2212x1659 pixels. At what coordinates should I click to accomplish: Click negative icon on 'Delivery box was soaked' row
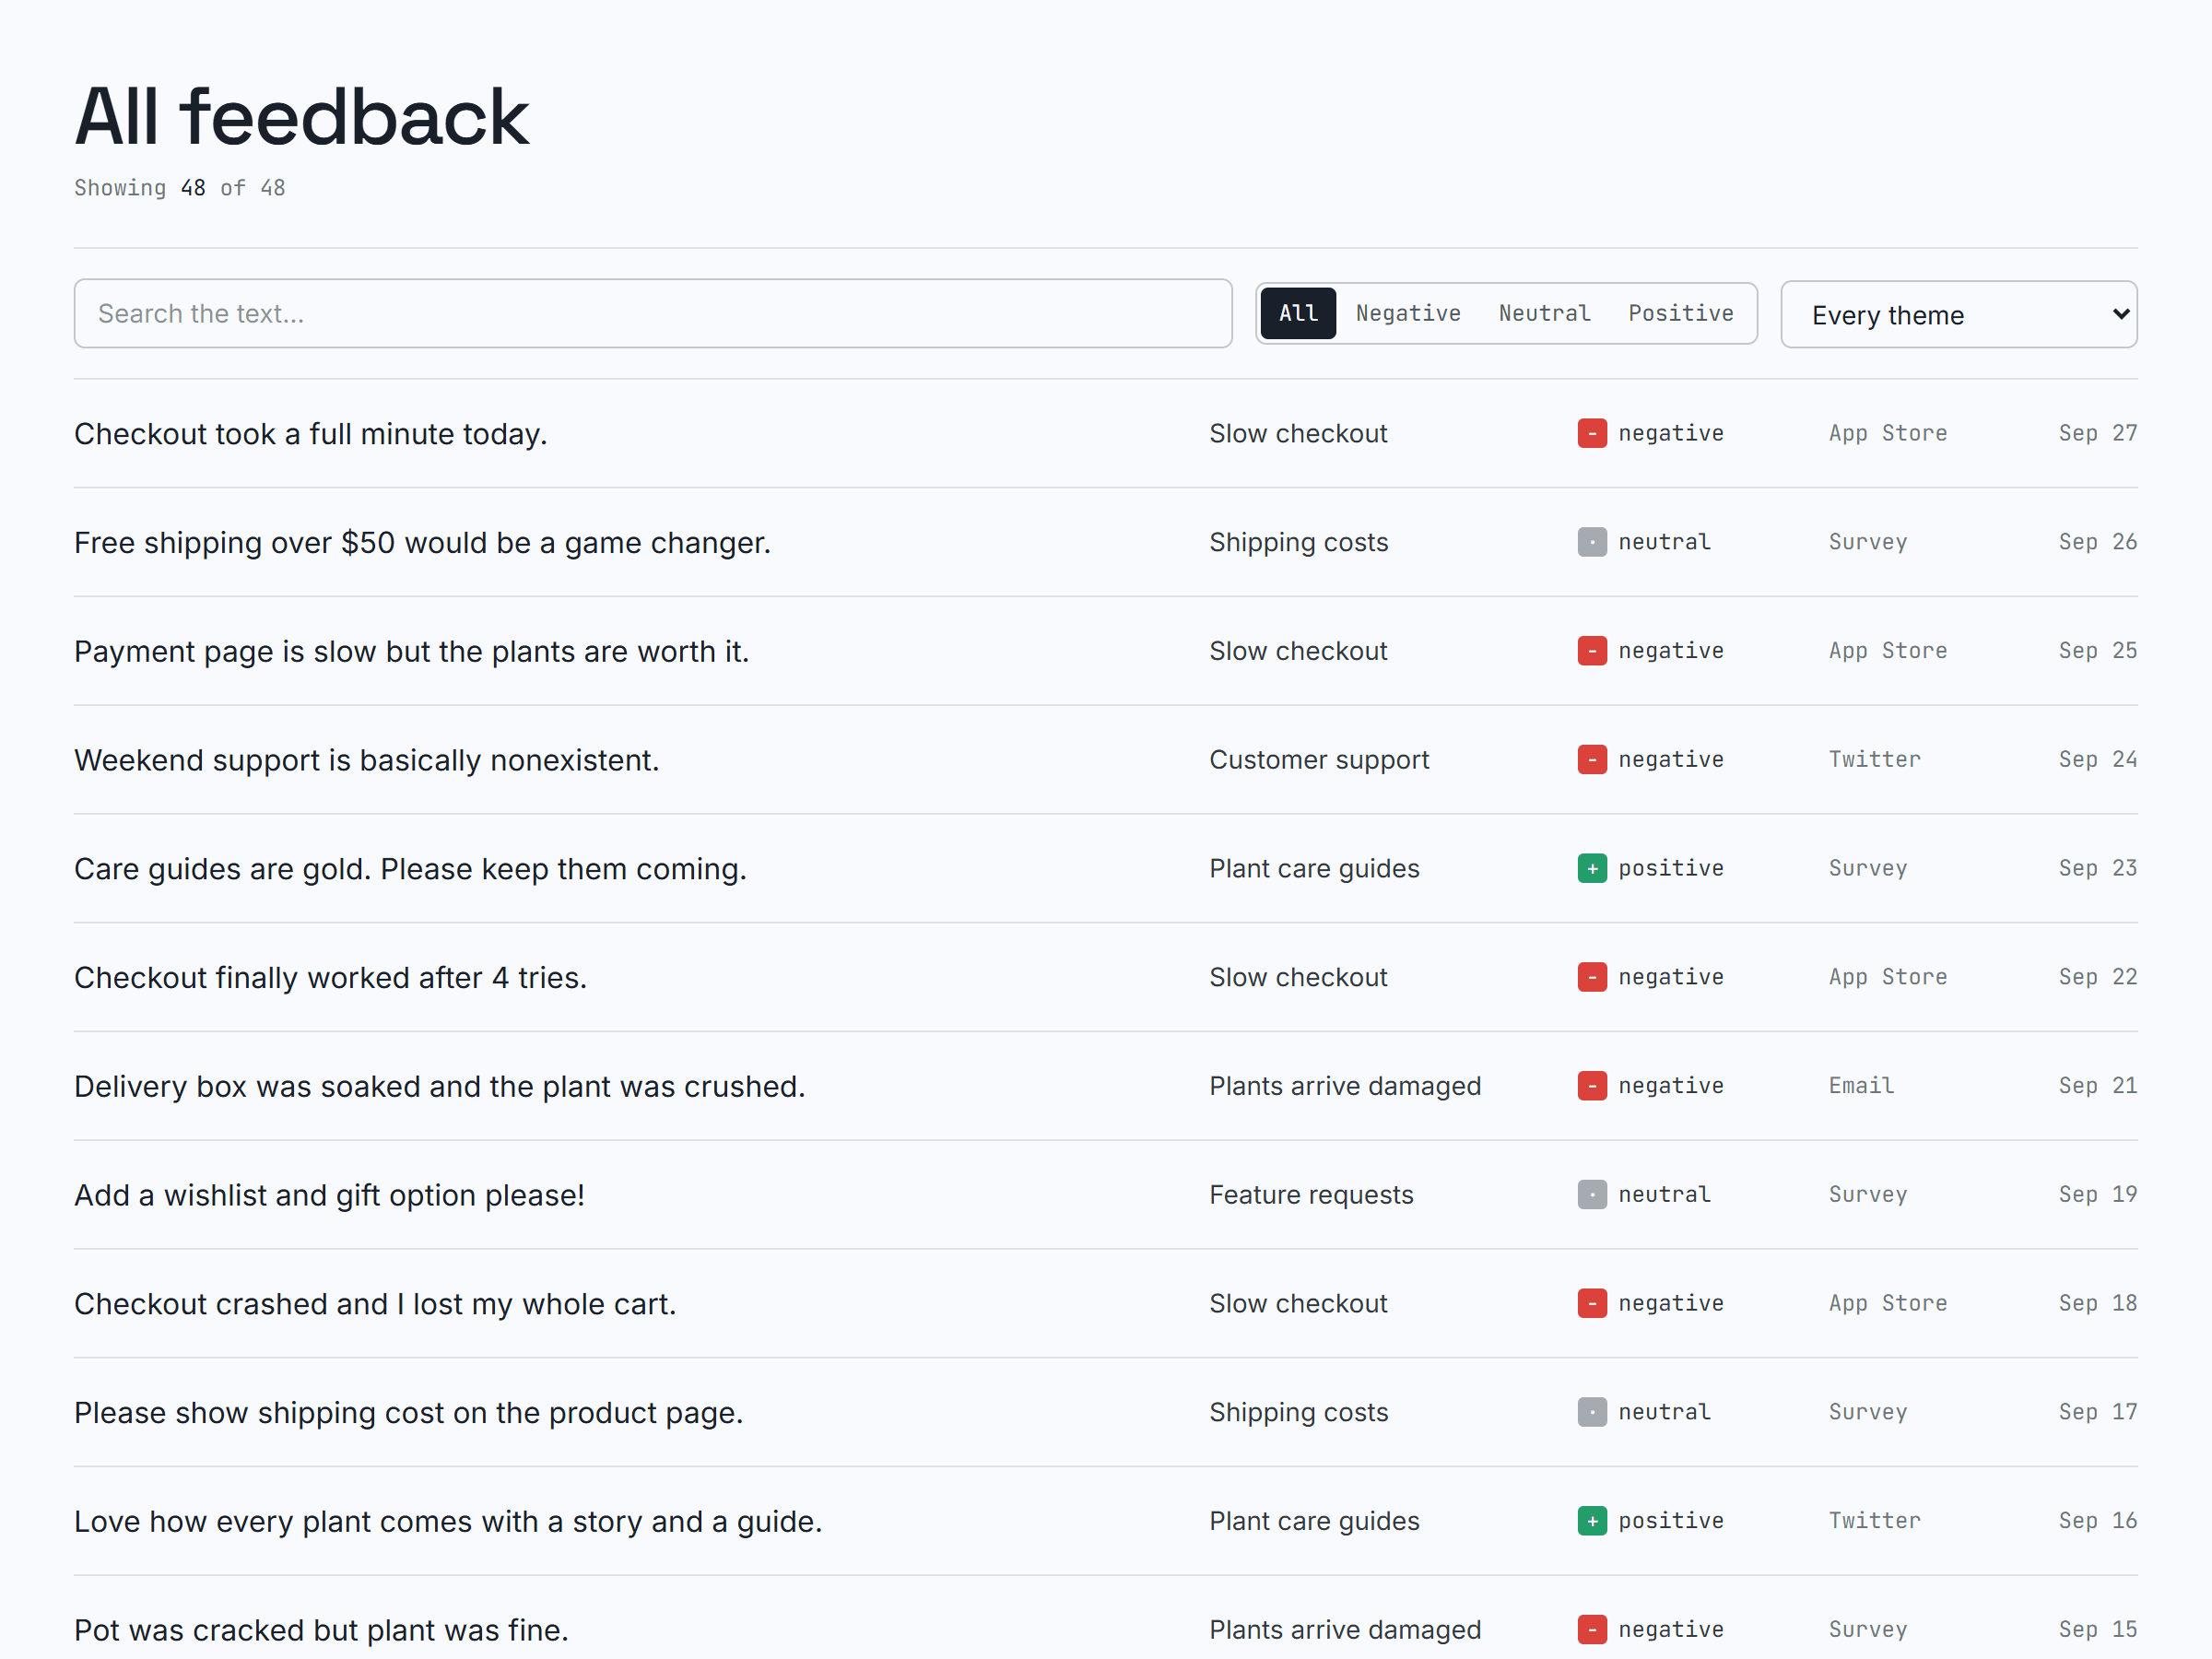[1592, 1086]
